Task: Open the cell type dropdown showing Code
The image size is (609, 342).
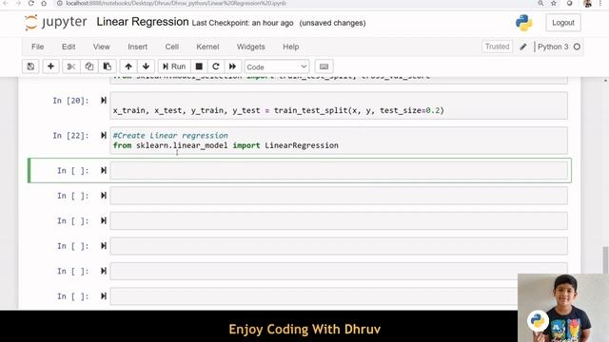Action: (x=277, y=66)
